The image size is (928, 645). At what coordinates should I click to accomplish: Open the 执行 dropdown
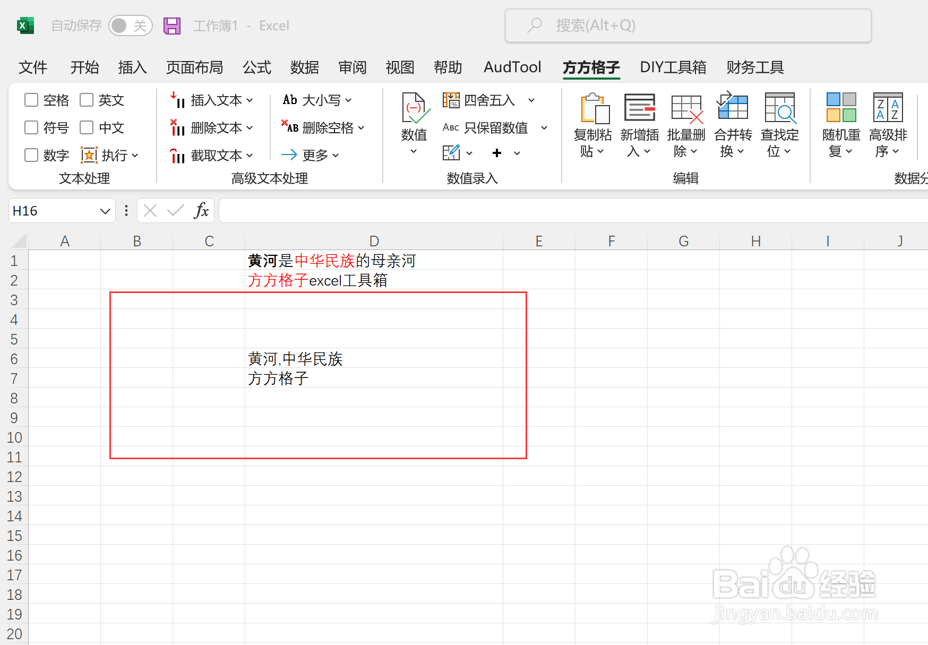110,155
